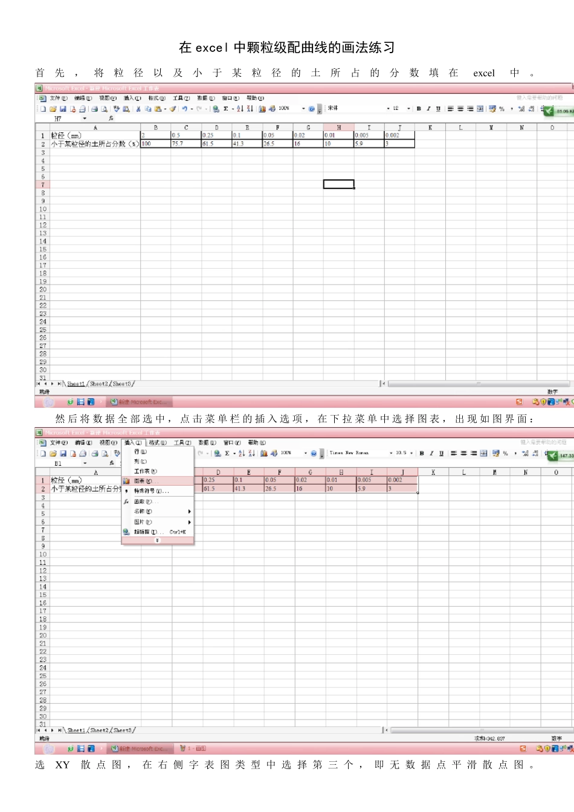
Task: Click the Merge and Center icon in the second Excel window
Action: click(x=483, y=453)
